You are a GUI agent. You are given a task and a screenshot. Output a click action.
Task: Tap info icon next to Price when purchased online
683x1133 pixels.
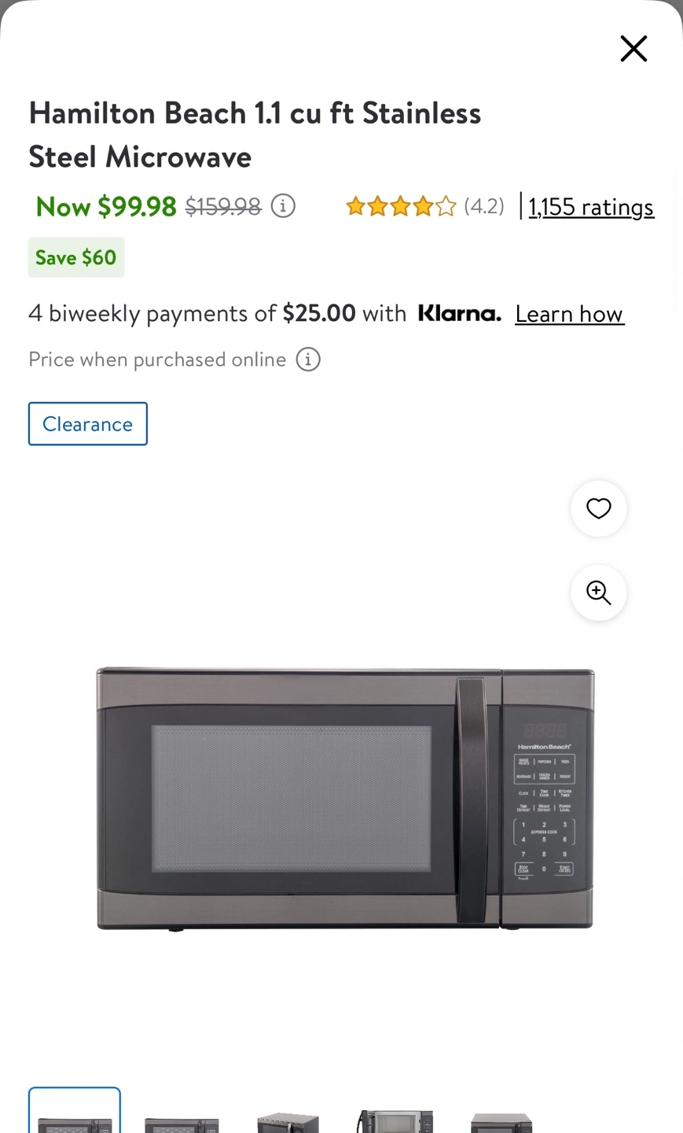click(x=308, y=360)
